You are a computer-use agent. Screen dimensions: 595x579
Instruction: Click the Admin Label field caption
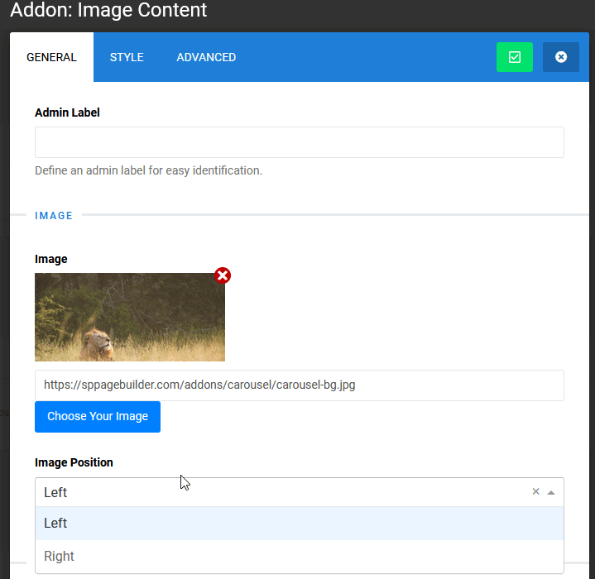67,112
